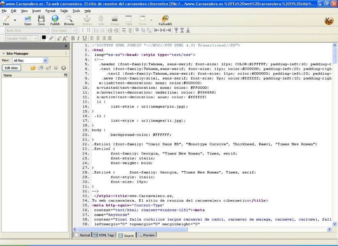This screenshot has height=246, width=338.
Task: Open the Insert menu
Action: (36, 11)
